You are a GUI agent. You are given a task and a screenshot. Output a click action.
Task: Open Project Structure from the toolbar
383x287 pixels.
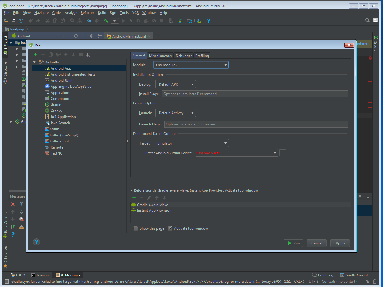(x=190, y=21)
